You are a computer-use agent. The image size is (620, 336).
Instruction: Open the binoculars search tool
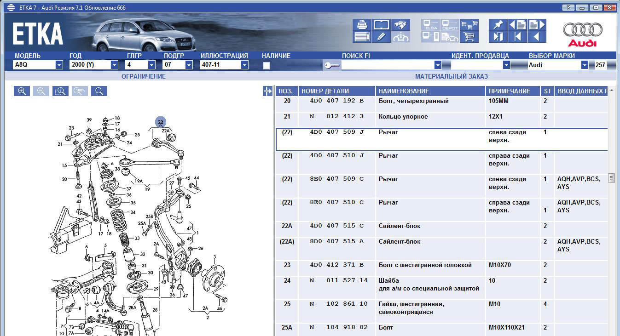[x=400, y=25]
